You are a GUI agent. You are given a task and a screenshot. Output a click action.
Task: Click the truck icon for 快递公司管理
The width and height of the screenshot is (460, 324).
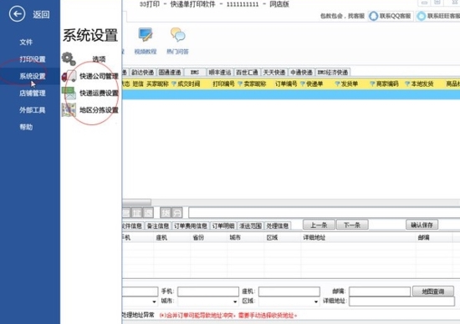(x=69, y=76)
